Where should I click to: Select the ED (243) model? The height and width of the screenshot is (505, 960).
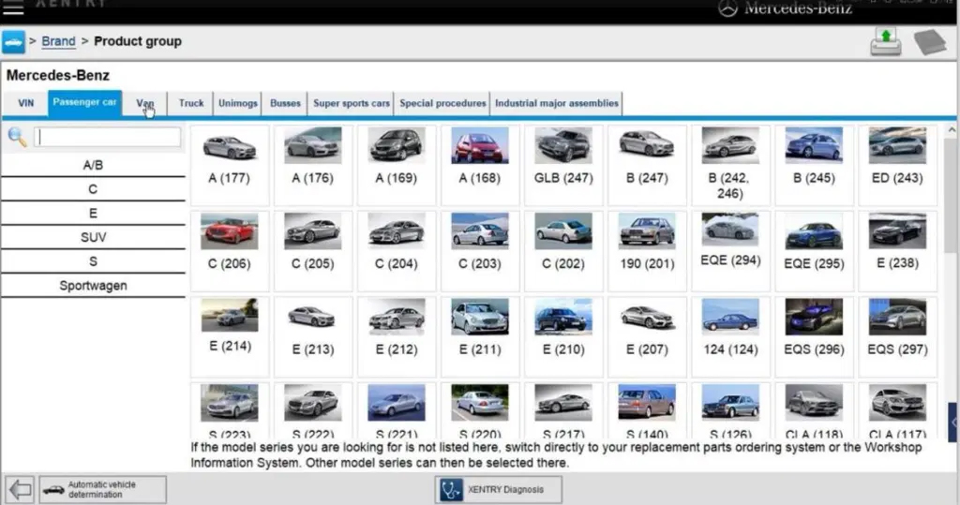897,164
